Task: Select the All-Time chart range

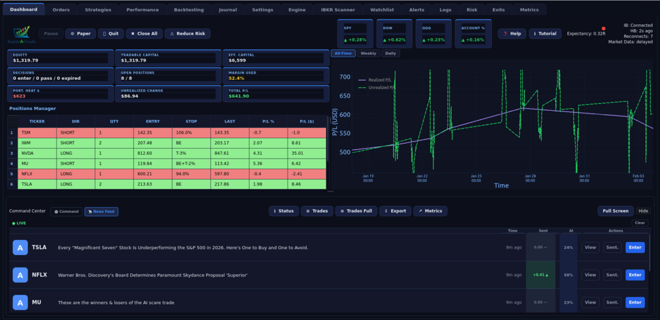Action: 343,53
